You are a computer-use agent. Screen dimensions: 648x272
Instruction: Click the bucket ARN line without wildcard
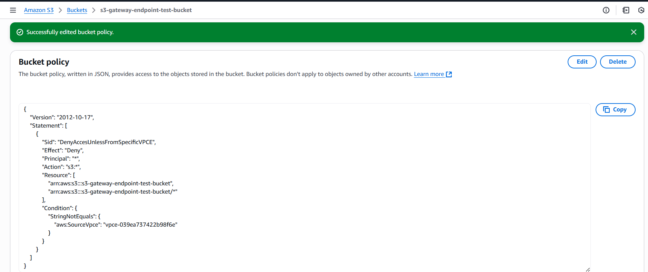[111, 183]
